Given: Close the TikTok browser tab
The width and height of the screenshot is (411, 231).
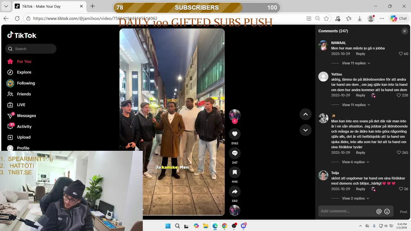Looking at the screenshot, I should (82, 6).
